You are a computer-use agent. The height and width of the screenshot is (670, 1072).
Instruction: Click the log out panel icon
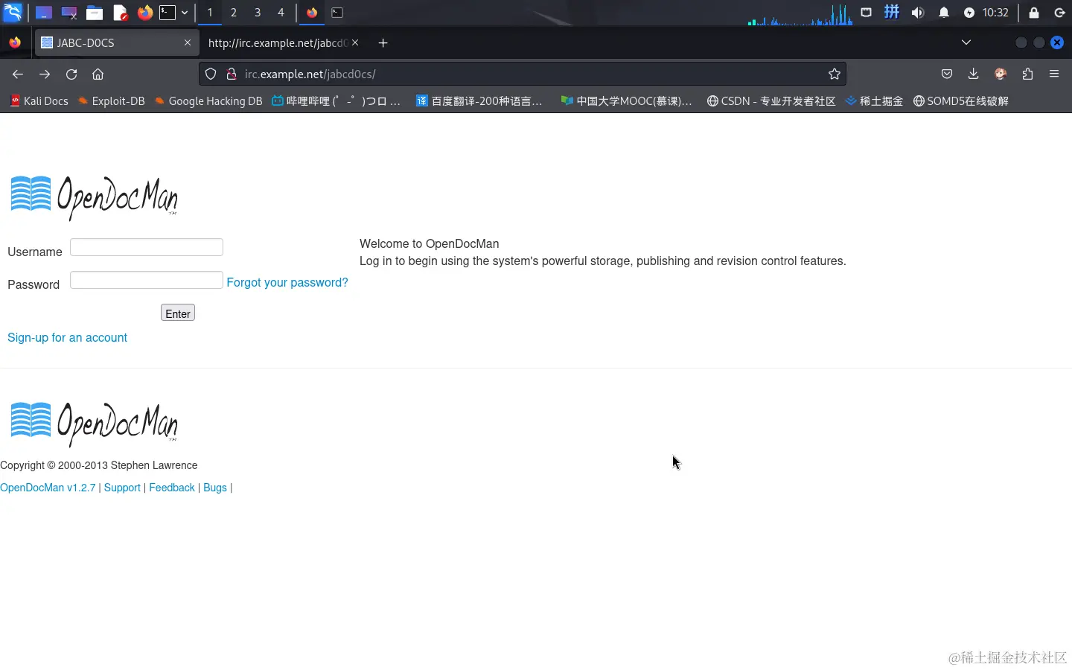1059,13
